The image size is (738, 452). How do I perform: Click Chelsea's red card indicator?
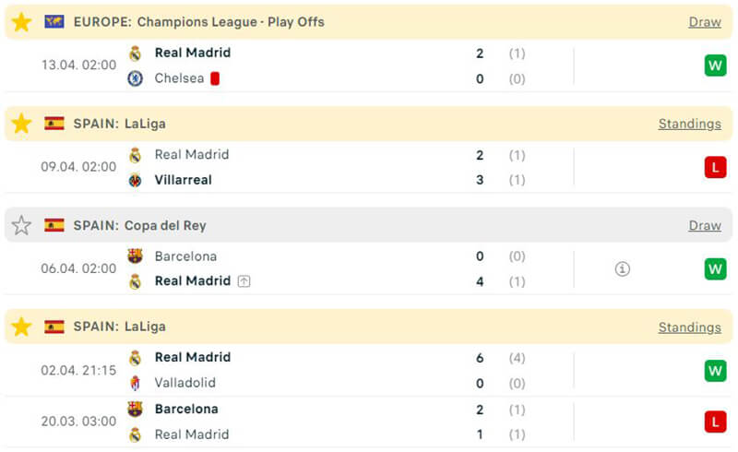coord(215,78)
